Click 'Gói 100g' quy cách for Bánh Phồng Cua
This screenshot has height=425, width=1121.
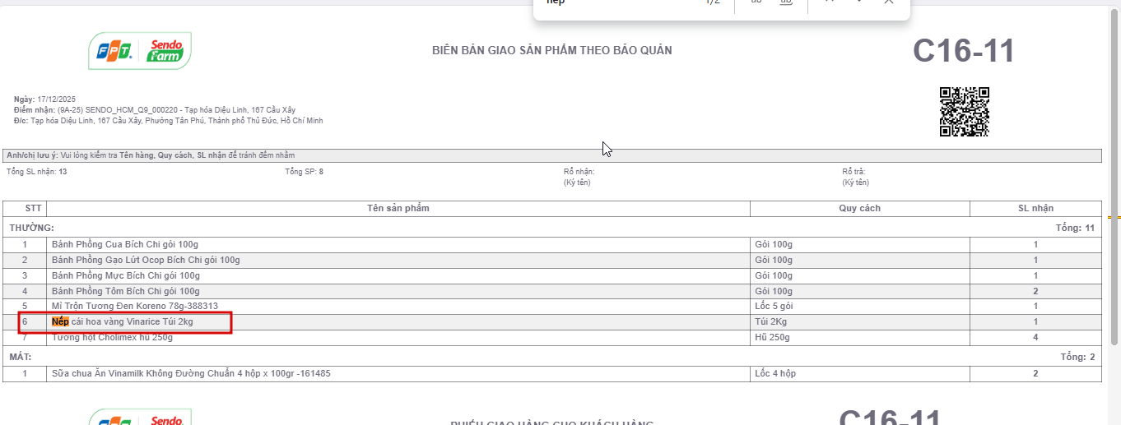[x=774, y=244]
